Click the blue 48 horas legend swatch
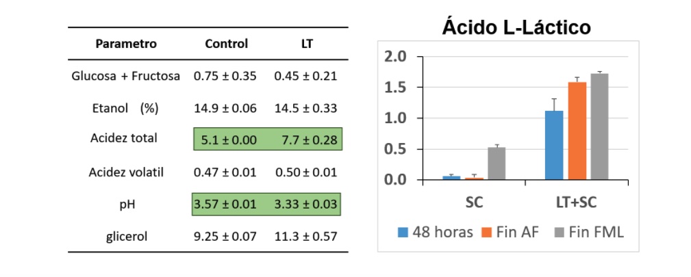Image resolution: width=691 pixels, height=277 pixels. point(403,232)
